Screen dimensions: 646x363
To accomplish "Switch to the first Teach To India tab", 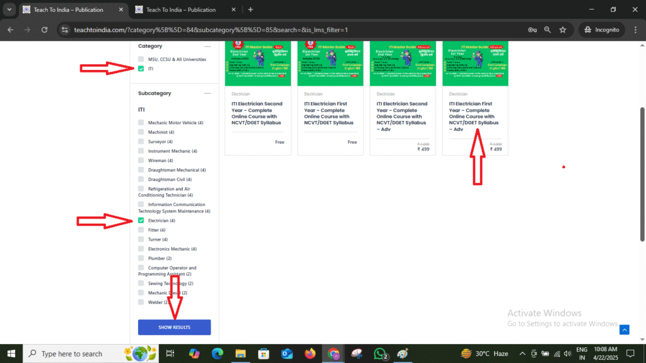I will (x=68, y=9).
